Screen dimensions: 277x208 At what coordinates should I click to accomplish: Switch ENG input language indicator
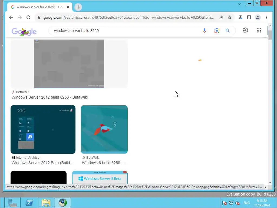[x=246, y=203]
